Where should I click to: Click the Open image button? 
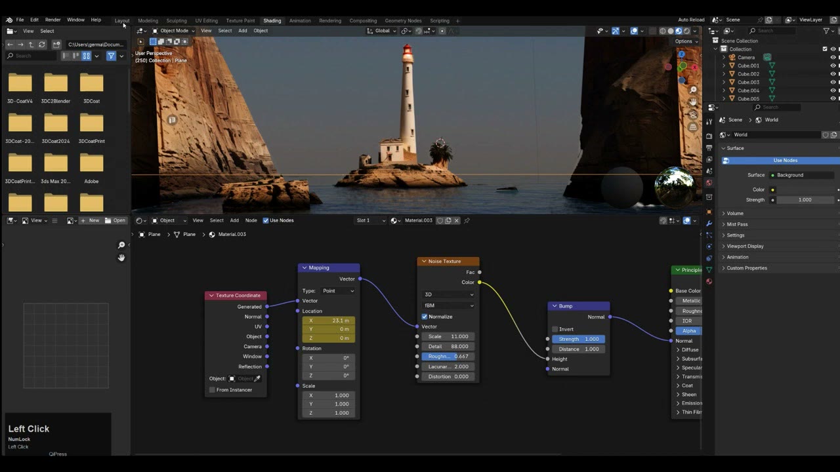(x=115, y=220)
